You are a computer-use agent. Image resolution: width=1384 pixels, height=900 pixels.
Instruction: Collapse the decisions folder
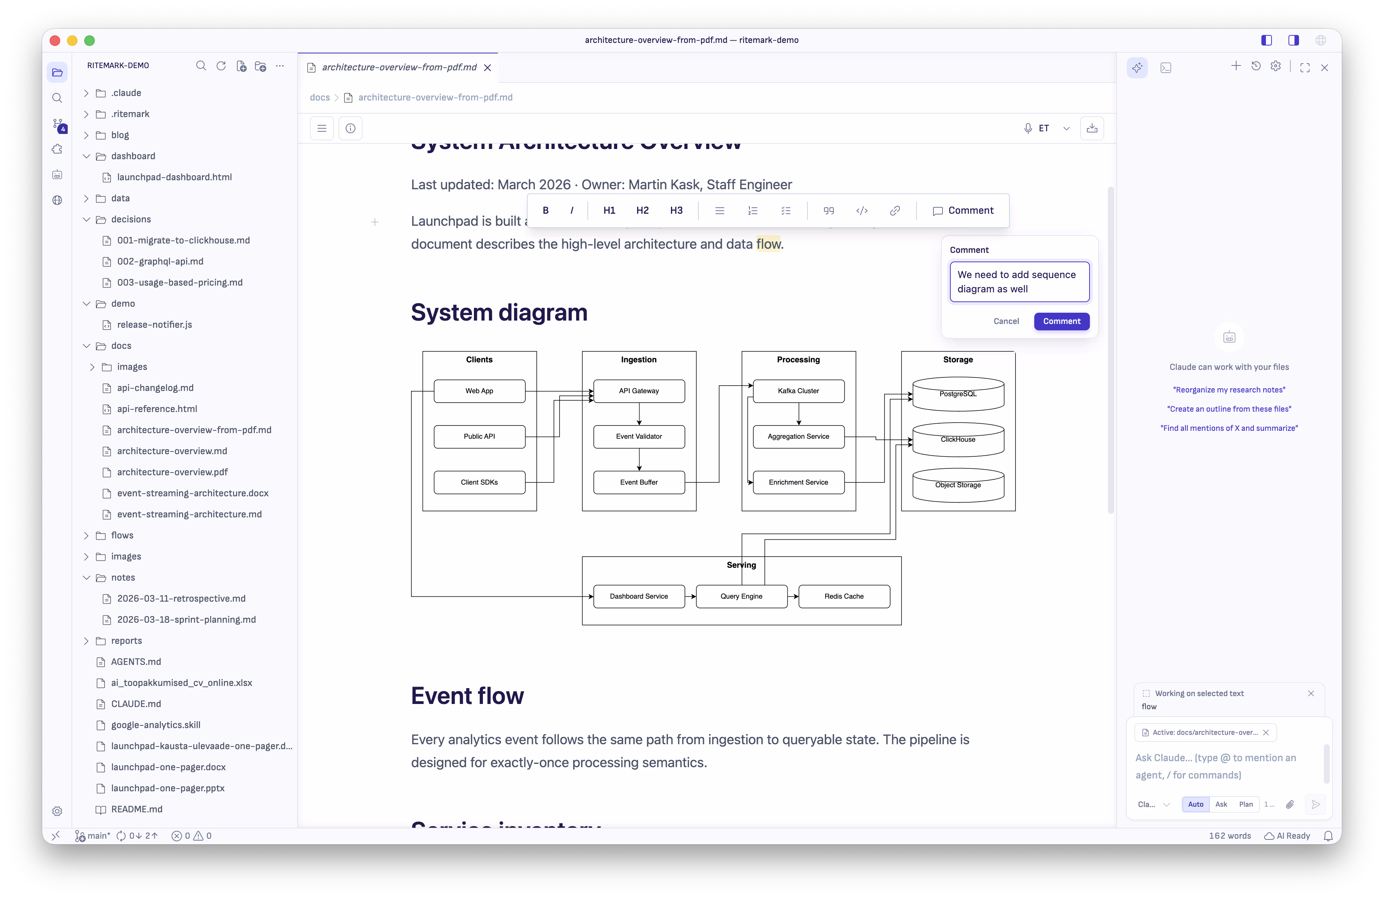tap(86, 219)
